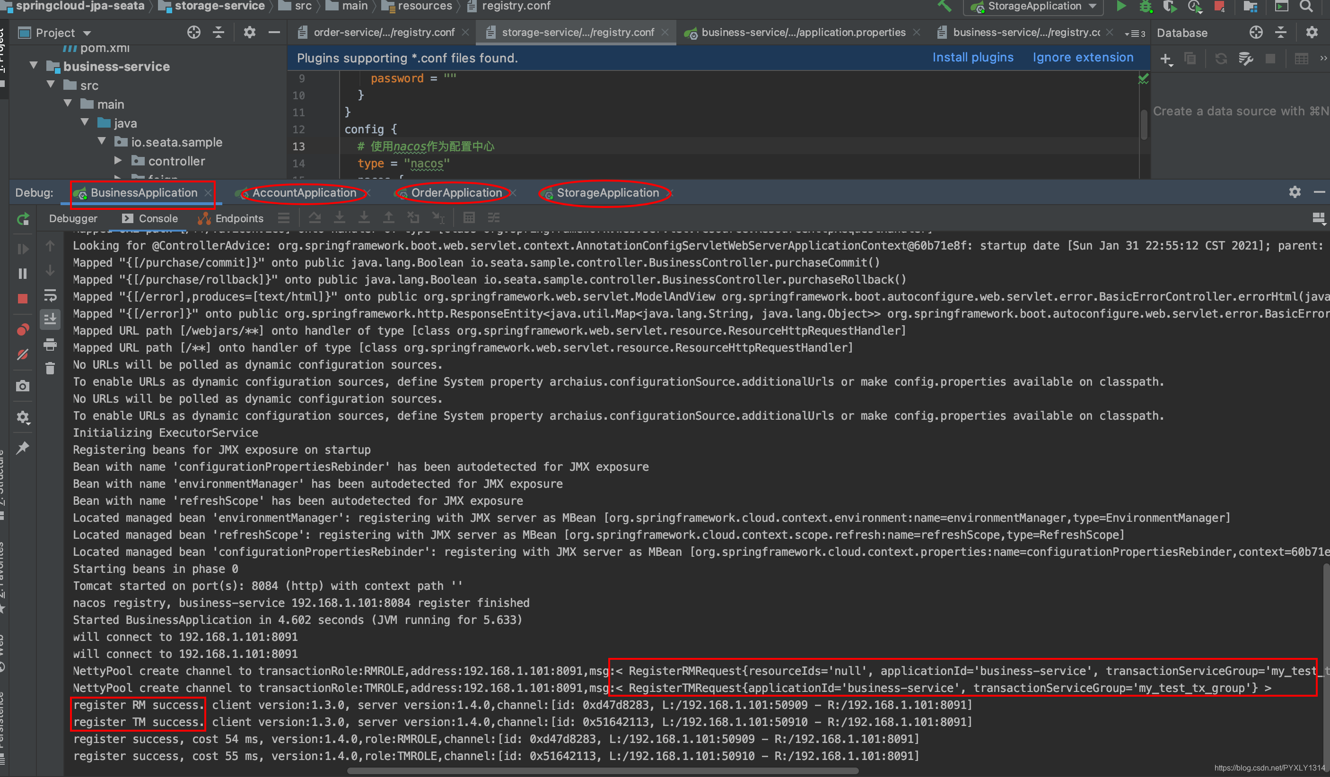Screen dimensions: 1330x777
Task: Expand the controller package
Action: click(x=118, y=160)
